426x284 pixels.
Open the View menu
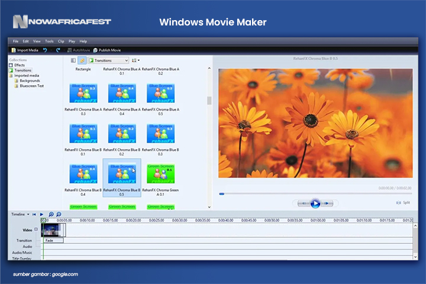pyautogui.click(x=37, y=41)
